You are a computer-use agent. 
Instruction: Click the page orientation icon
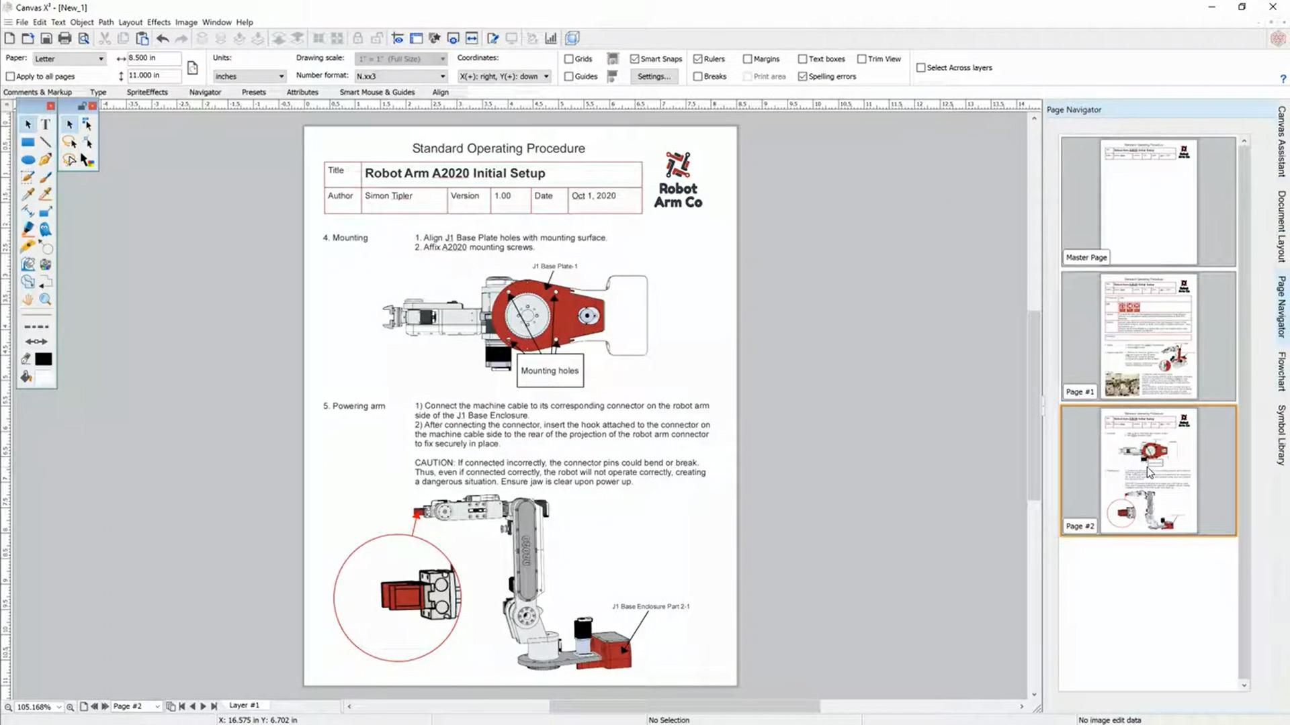coord(192,68)
